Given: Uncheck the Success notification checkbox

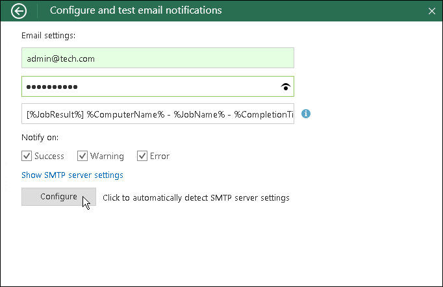Looking at the screenshot, I should 27,156.
